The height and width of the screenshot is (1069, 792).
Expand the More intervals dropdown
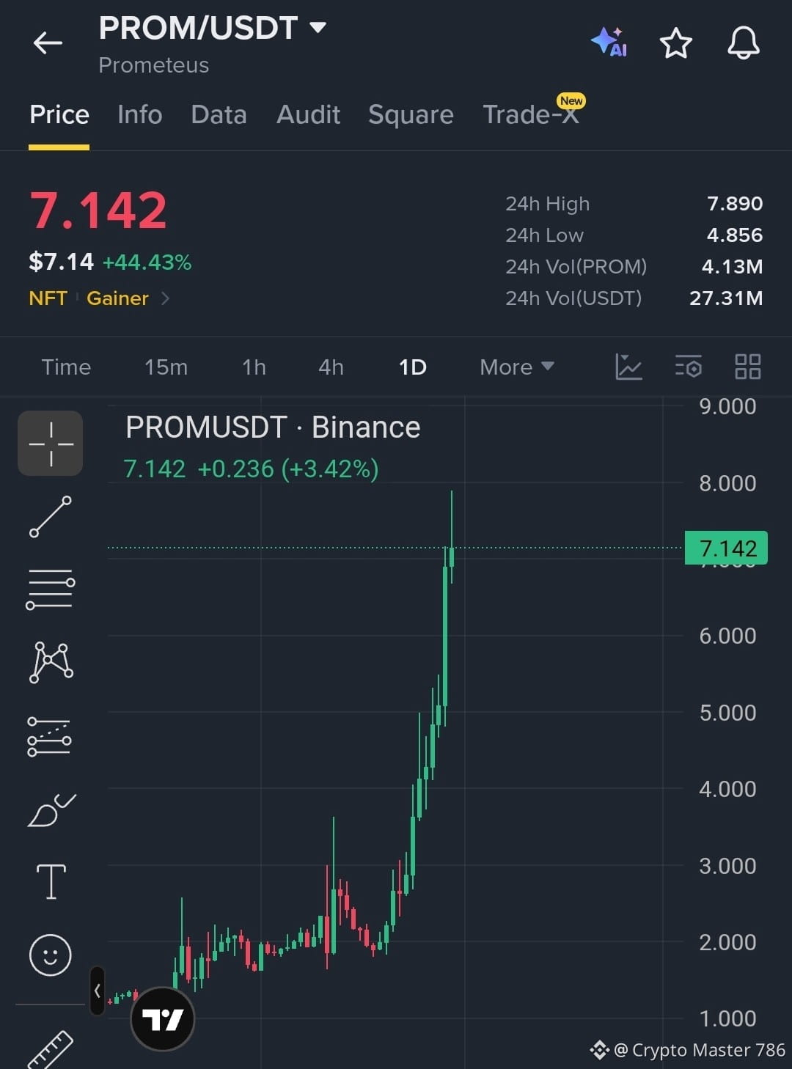coord(516,367)
